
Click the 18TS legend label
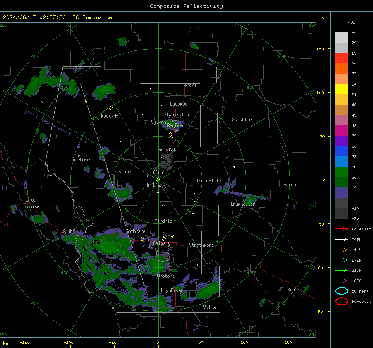pos(356,281)
